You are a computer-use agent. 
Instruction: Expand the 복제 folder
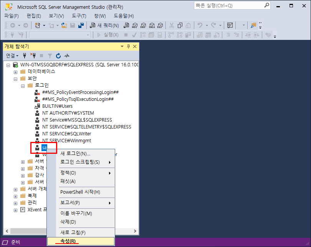[15, 196]
